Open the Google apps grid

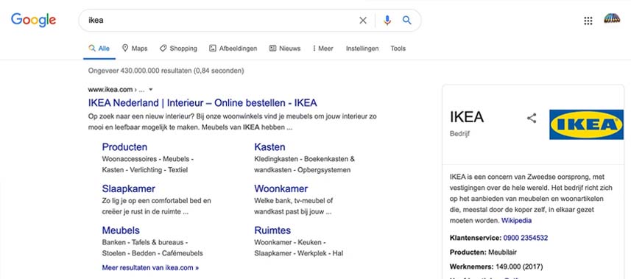point(588,21)
